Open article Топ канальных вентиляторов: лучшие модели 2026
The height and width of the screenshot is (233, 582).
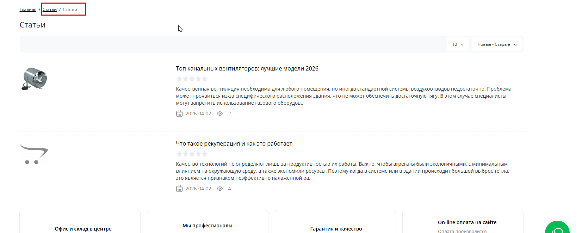point(247,68)
